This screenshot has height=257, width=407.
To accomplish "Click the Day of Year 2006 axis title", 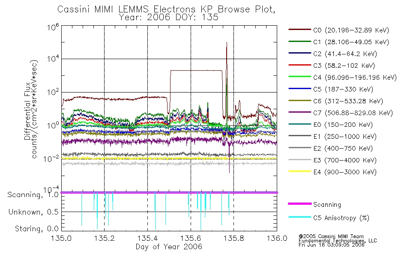I will [x=169, y=247].
